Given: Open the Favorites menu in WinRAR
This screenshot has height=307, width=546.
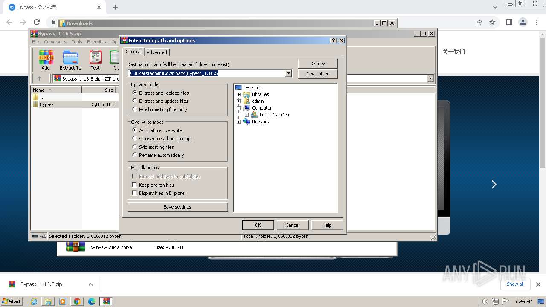Looking at the screenshot, I should pos(97,42).
